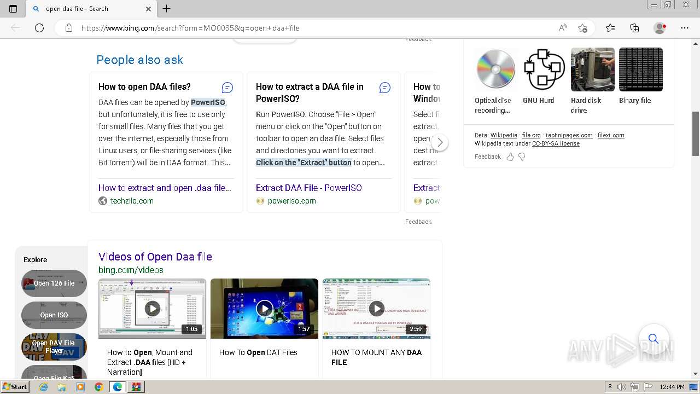Show next People also ask card
Viewport: 700px width, 394px height.
pyautogui.click(x=440, y=143)
